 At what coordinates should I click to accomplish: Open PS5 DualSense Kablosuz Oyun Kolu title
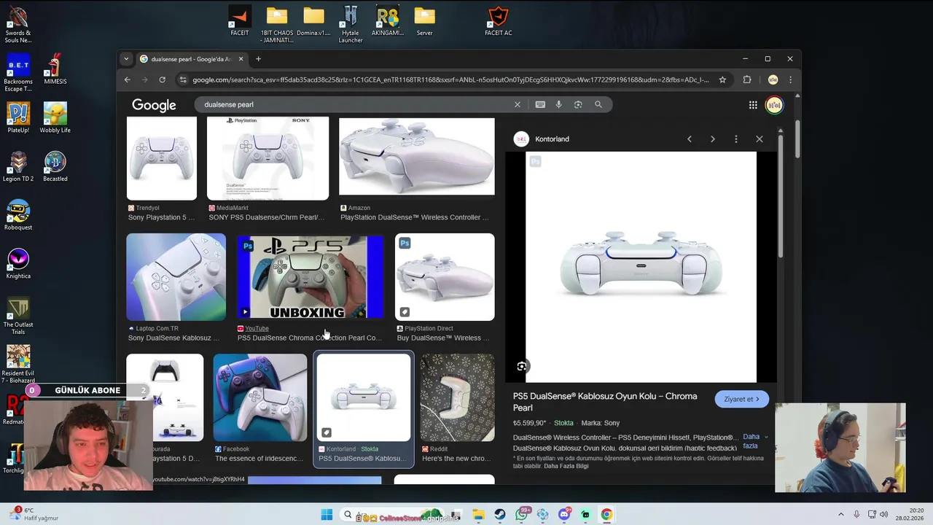[x=605, y=402]
